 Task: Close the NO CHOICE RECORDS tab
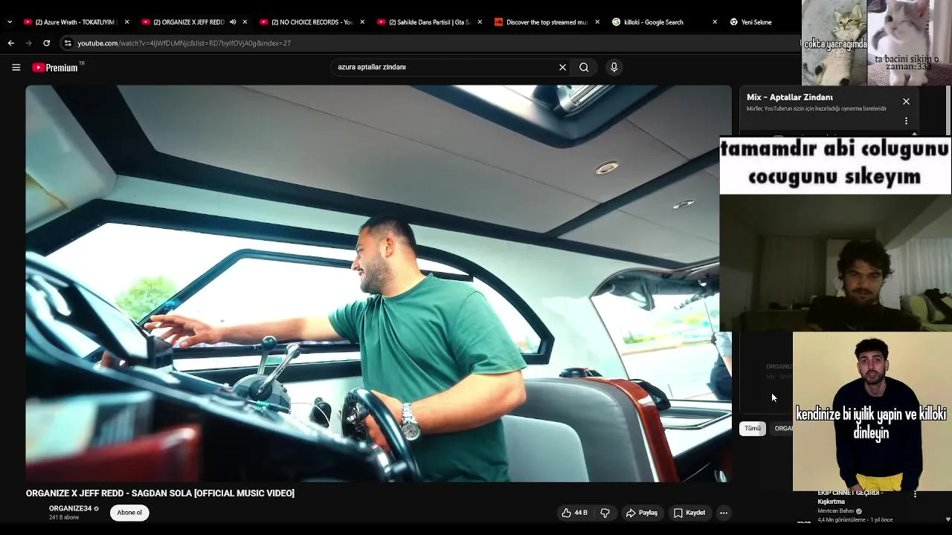362,22
